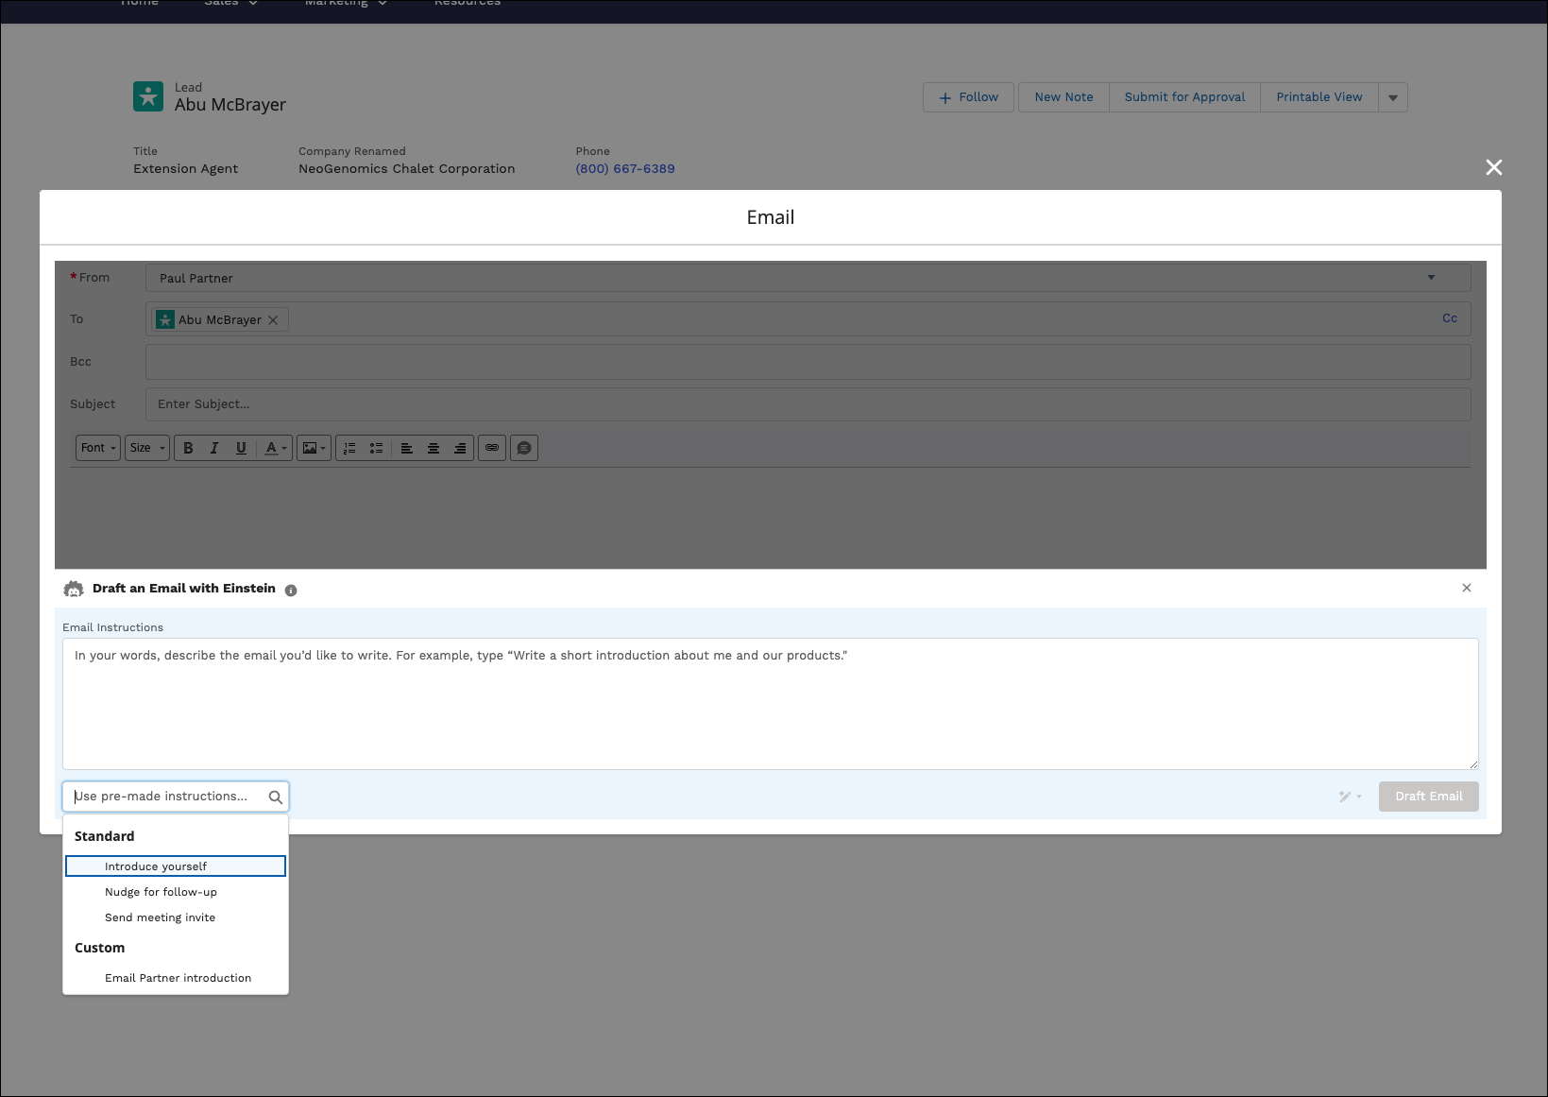Expand more actions dropdown beside Printable View
Viewport: 1548px width, 1097px height.
point(1393,97)
